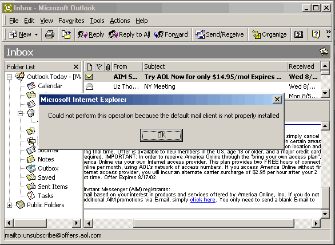
Task: Click the Journal folder icon
Action: [31, 150]
